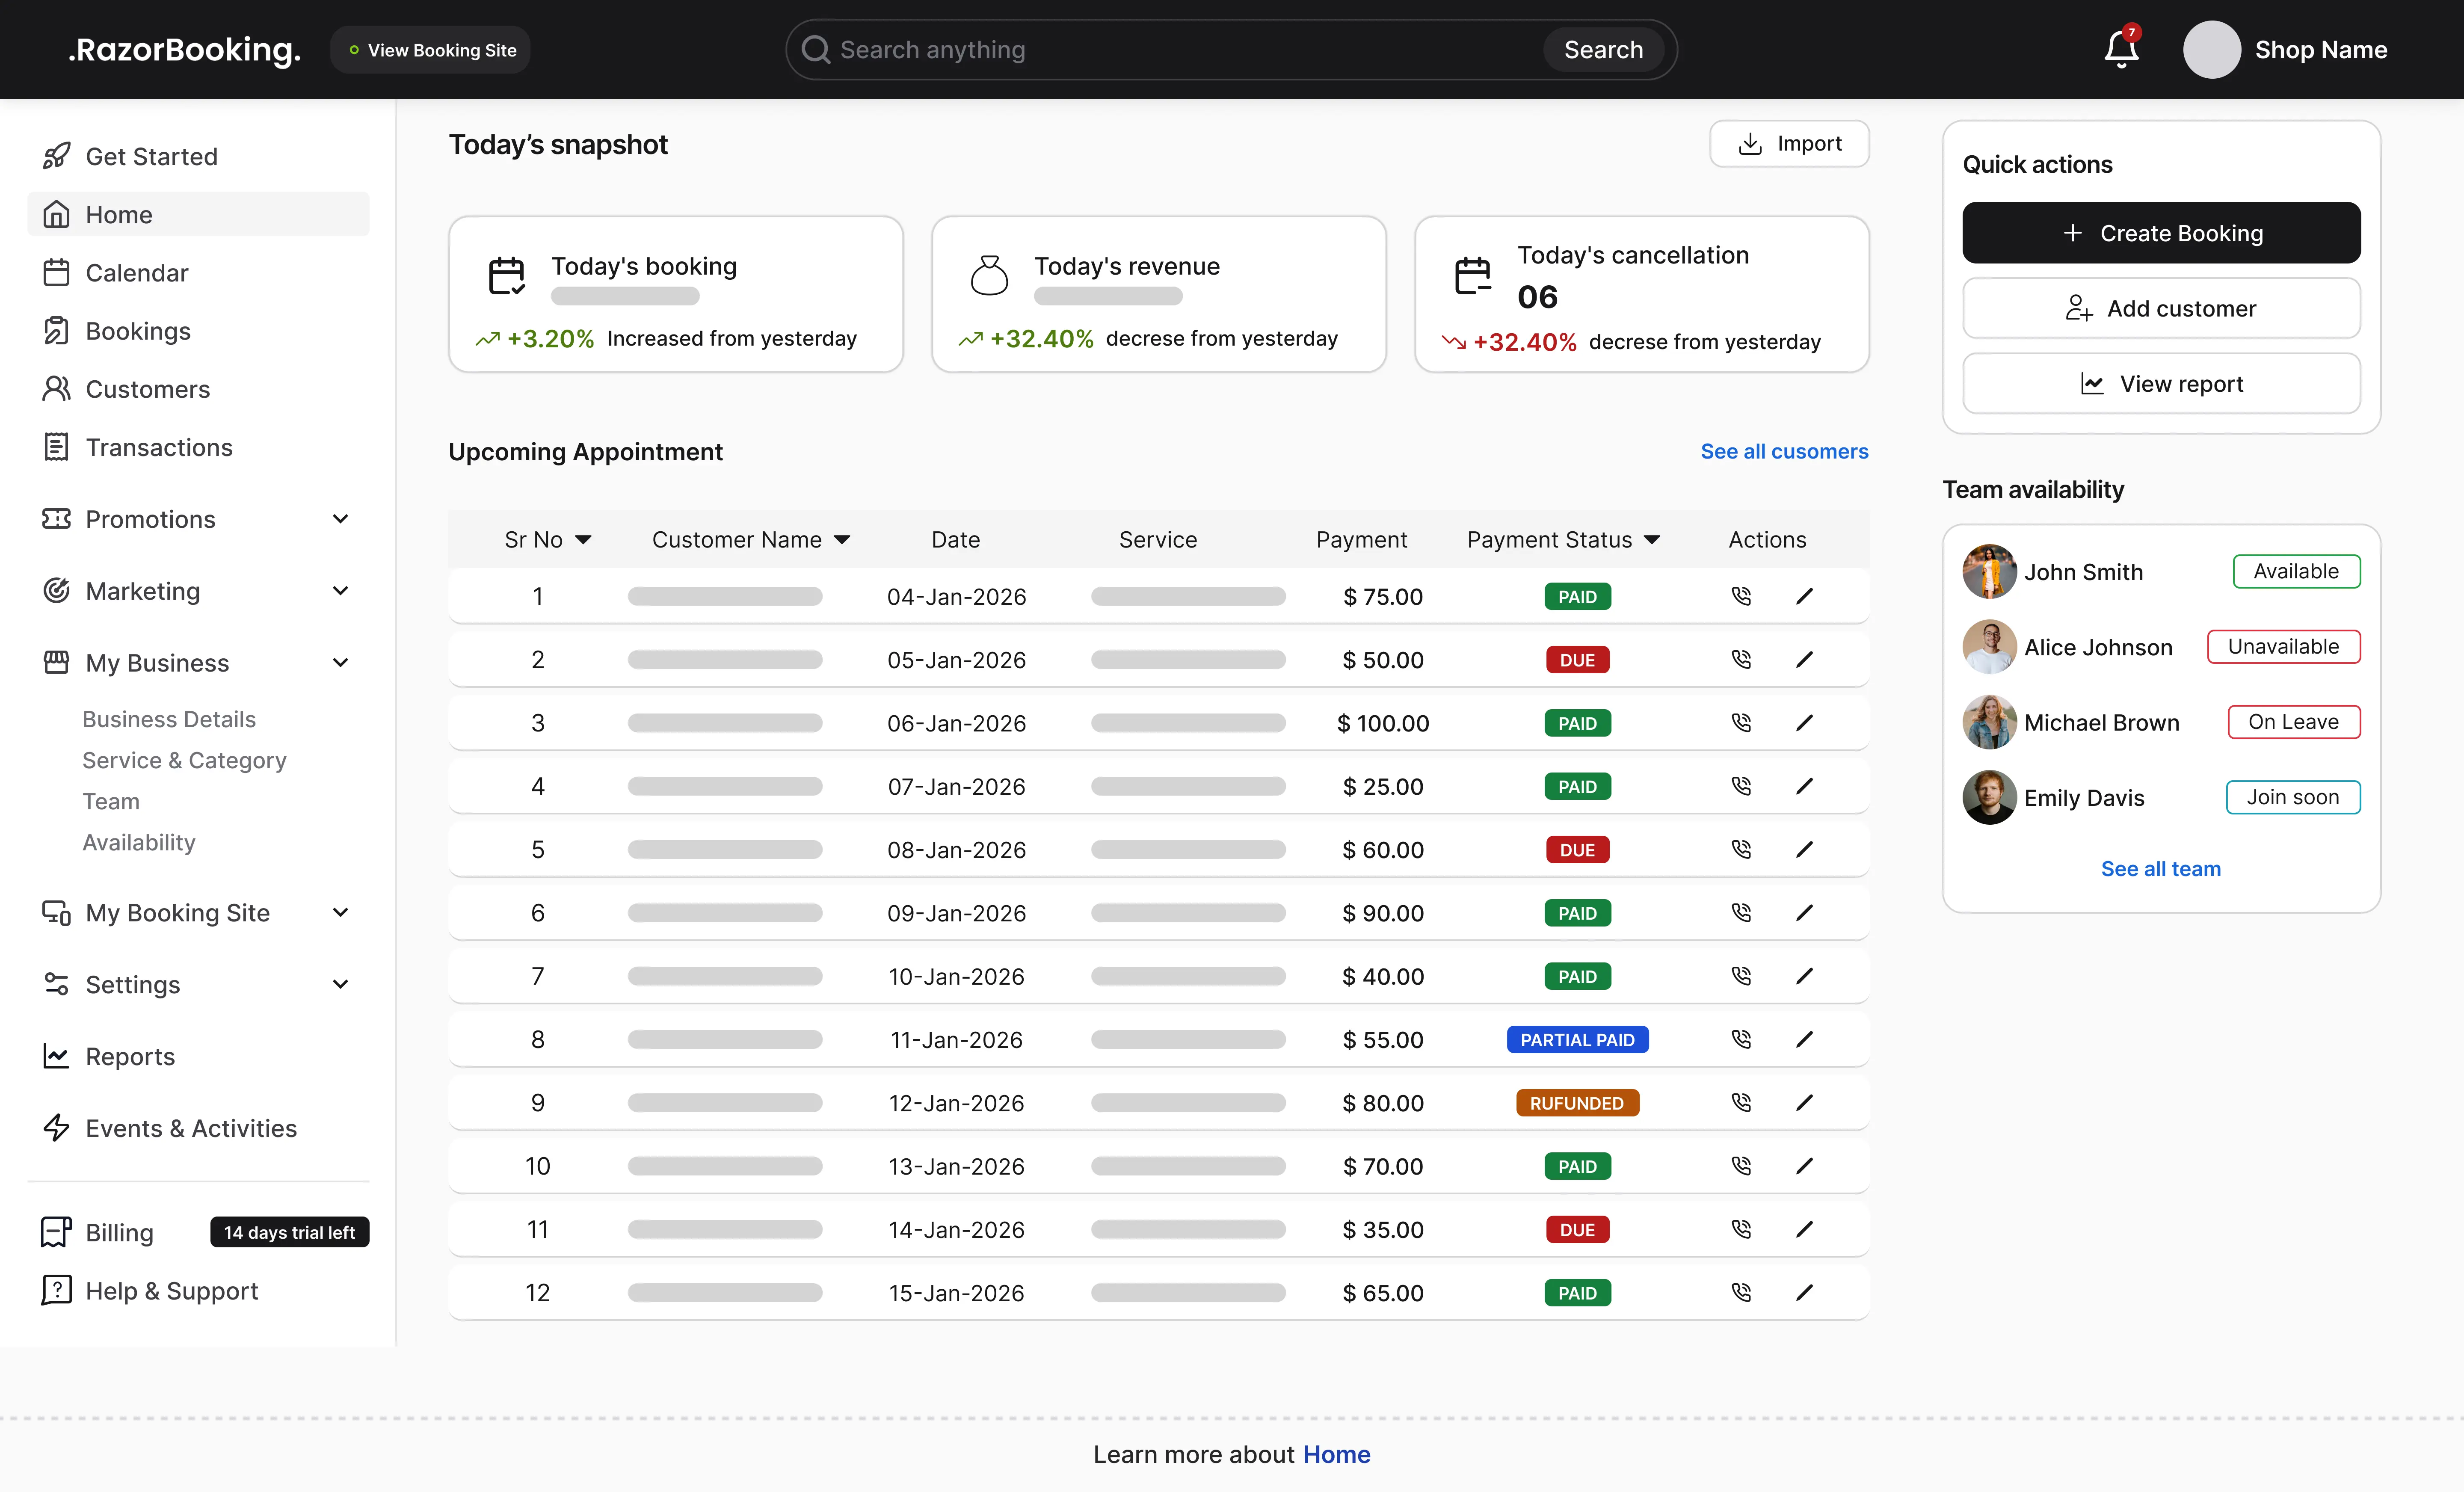Viewport: 2464px width, 1492px height.
Task: Click the search magnifier icon
Action: coord(816,50)
